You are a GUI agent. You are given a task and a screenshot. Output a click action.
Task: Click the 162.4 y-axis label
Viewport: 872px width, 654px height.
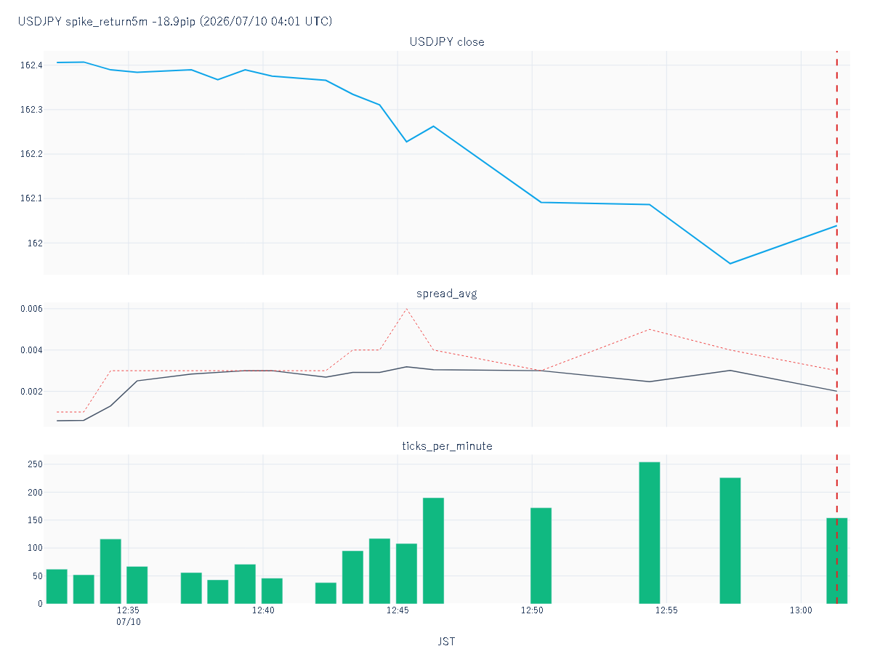(x=31, y=65)
